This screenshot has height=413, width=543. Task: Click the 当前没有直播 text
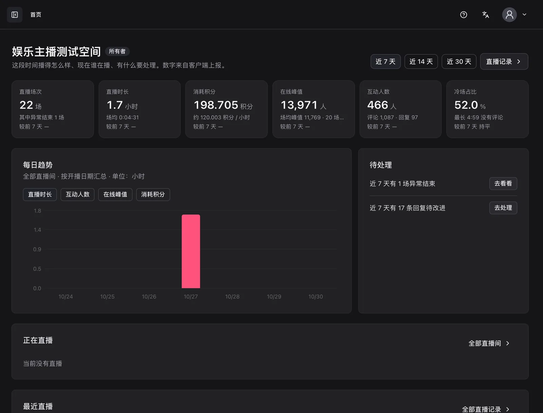[42, 363]
